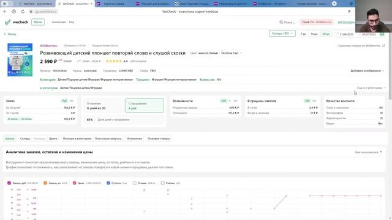Screen dimensions: 392x220
Task: Click the start date 21.06.2023 field
Action: [x=347, y=34]
